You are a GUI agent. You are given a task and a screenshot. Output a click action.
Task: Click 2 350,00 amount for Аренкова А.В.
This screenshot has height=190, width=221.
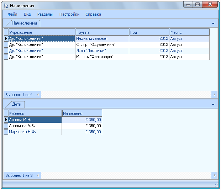coord(82,126)
